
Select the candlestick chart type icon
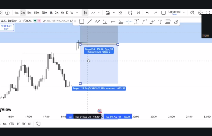click(x=85, y=13)
